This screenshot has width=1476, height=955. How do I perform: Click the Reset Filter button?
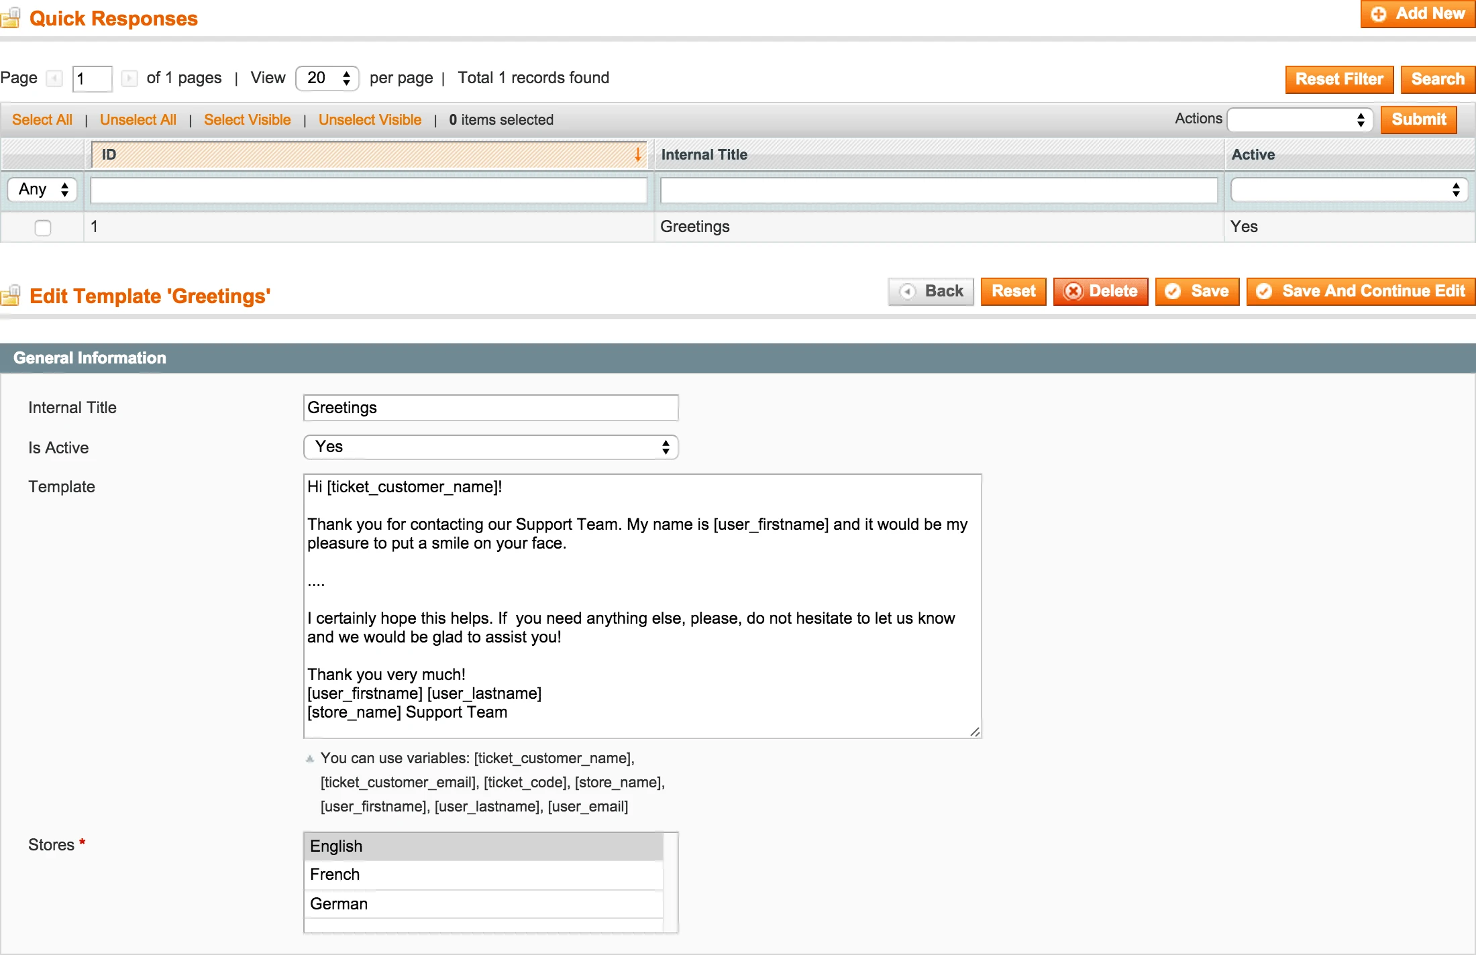point(1338,79)
